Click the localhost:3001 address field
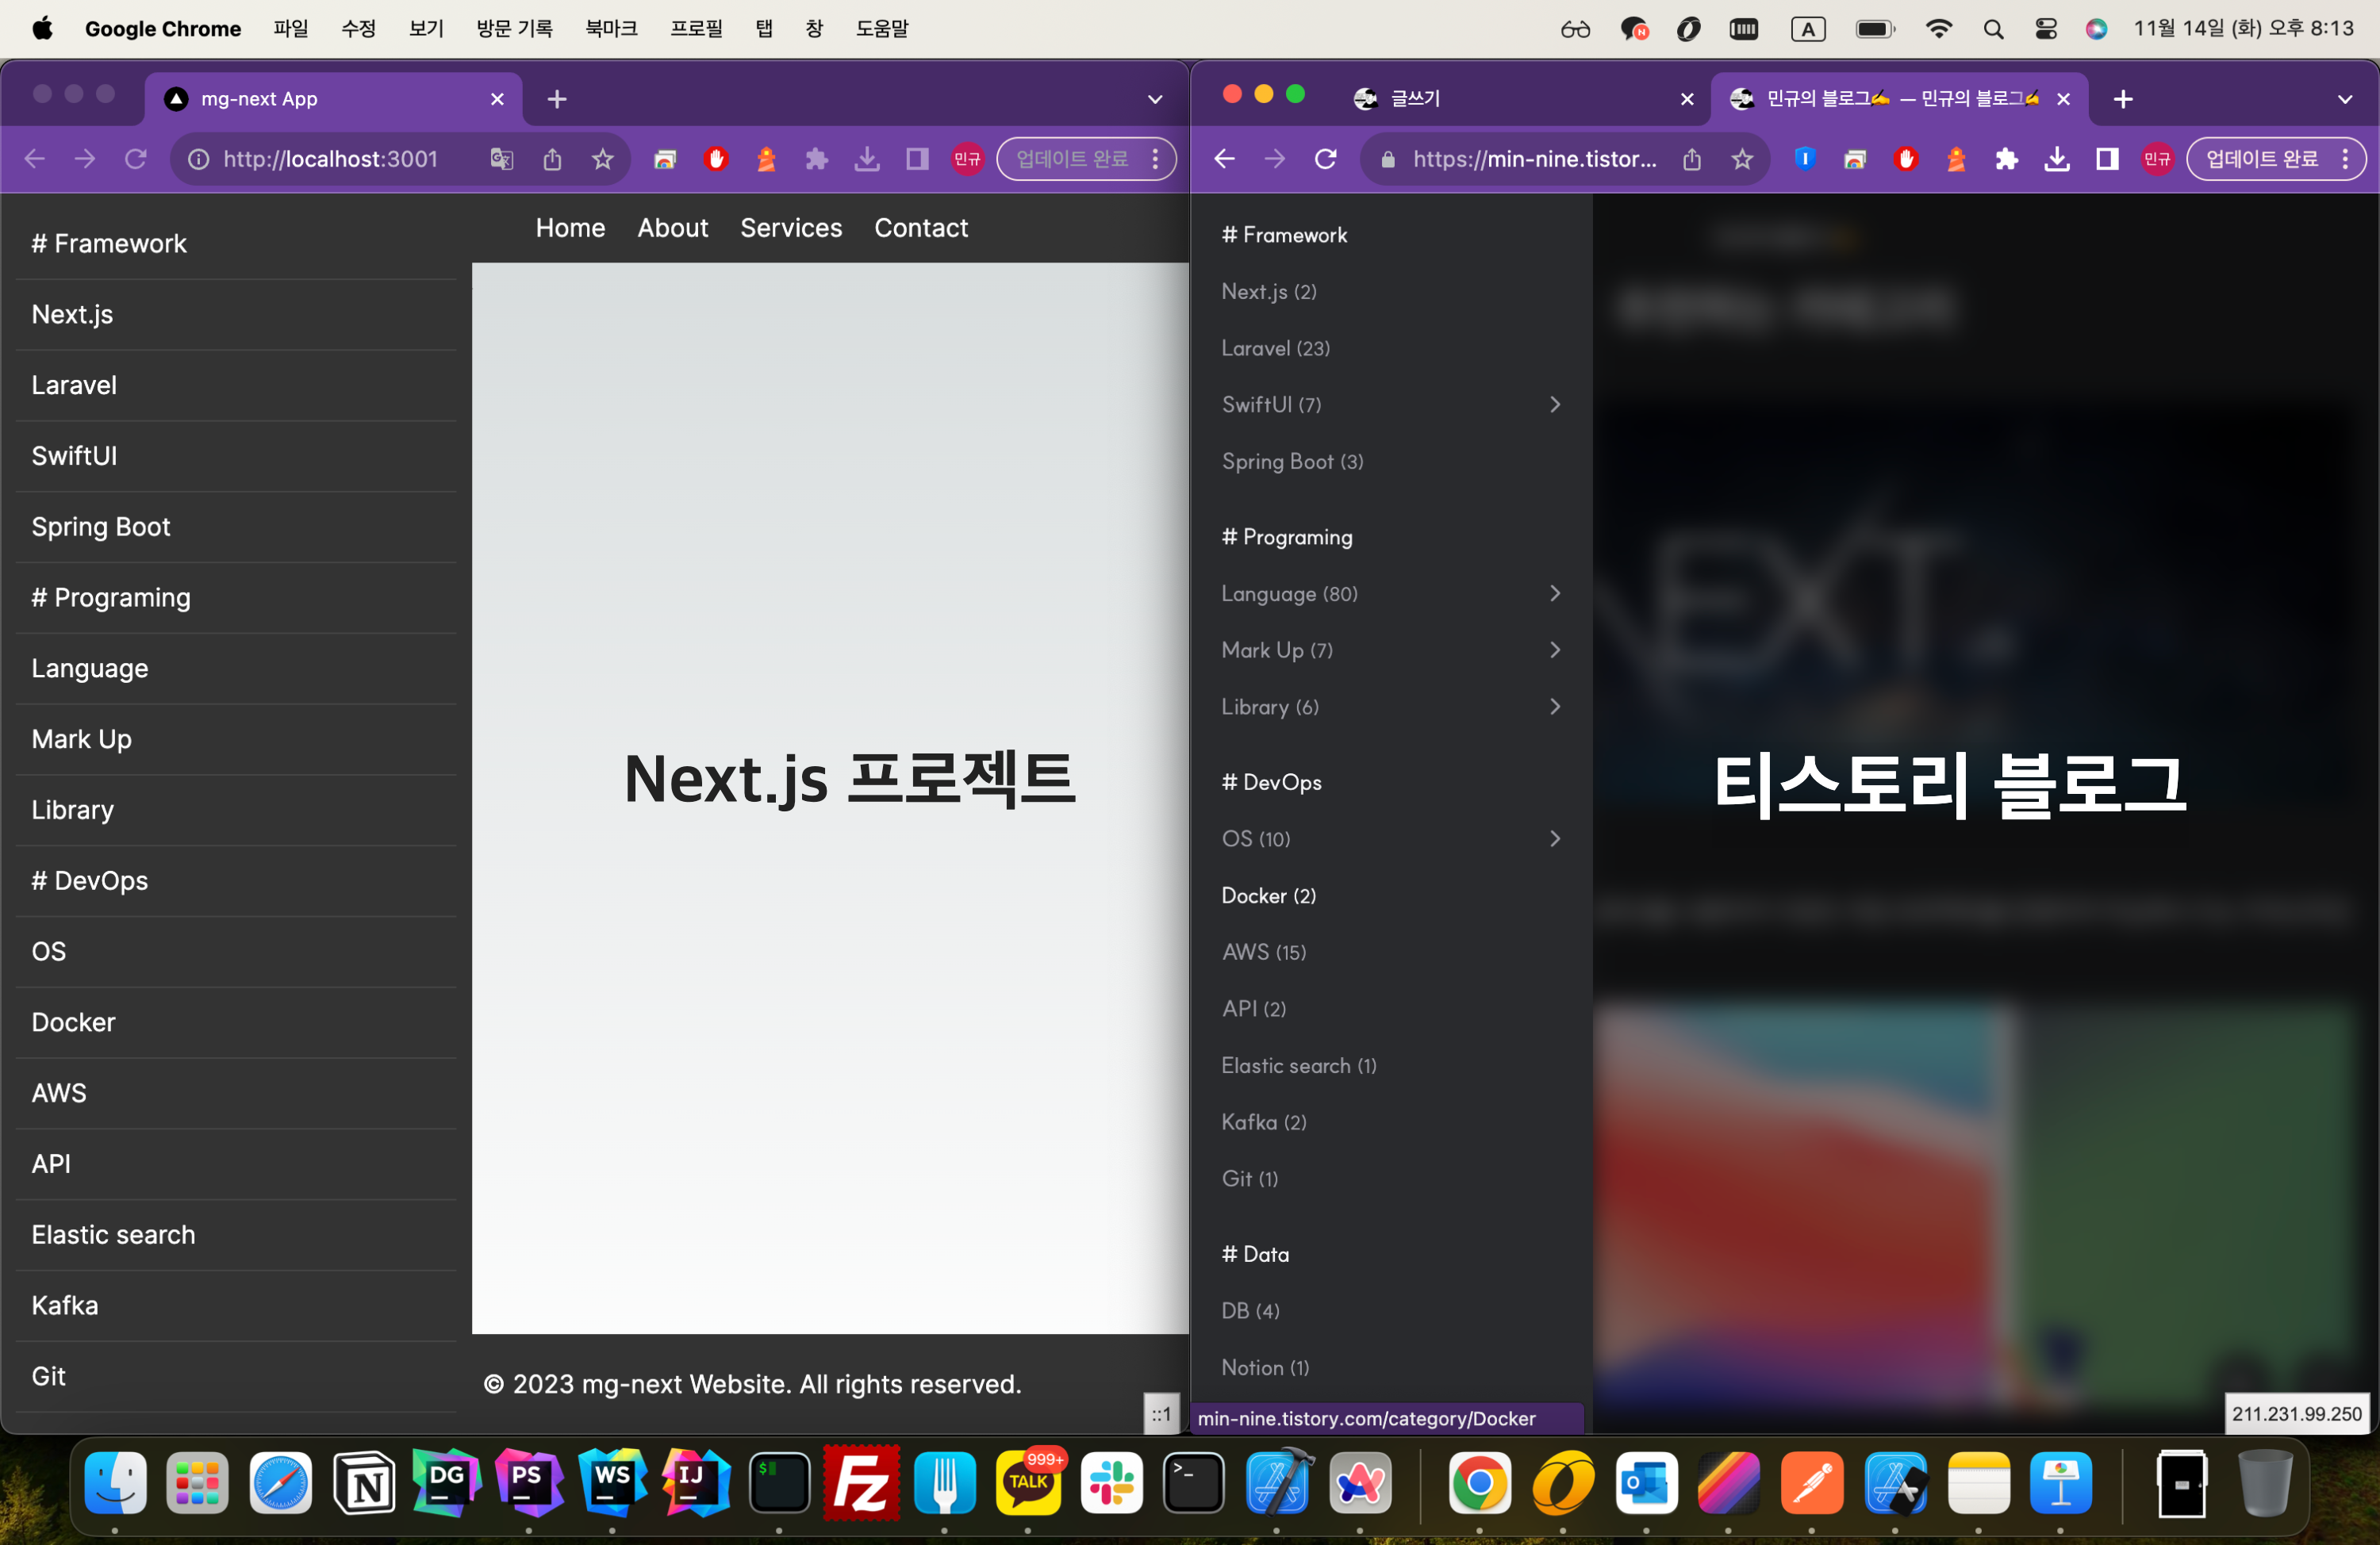This screenshot has width=2380, height=1545. [x=330, y=159]
